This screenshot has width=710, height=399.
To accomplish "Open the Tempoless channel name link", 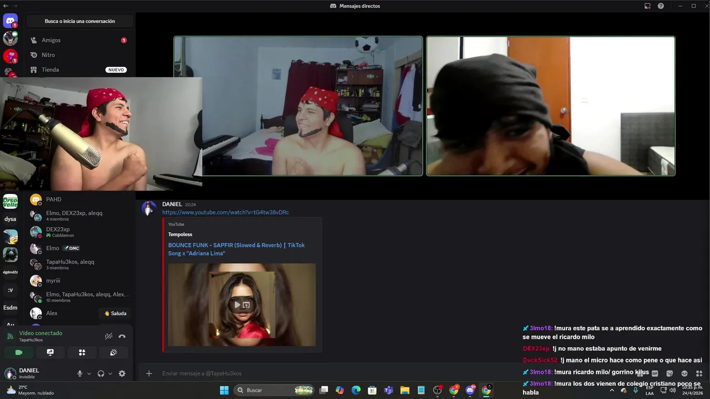I will click(x=180, y=234).
